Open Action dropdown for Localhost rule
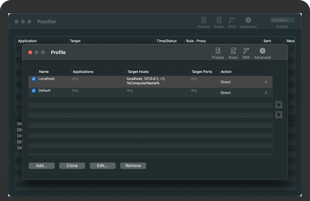310x201 pixels. (x=244, y=82)
